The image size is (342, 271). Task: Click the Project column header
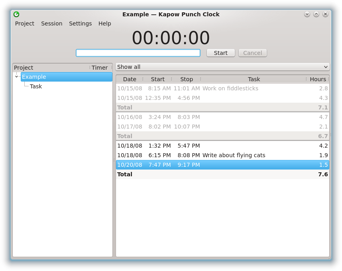pos(51,68)
